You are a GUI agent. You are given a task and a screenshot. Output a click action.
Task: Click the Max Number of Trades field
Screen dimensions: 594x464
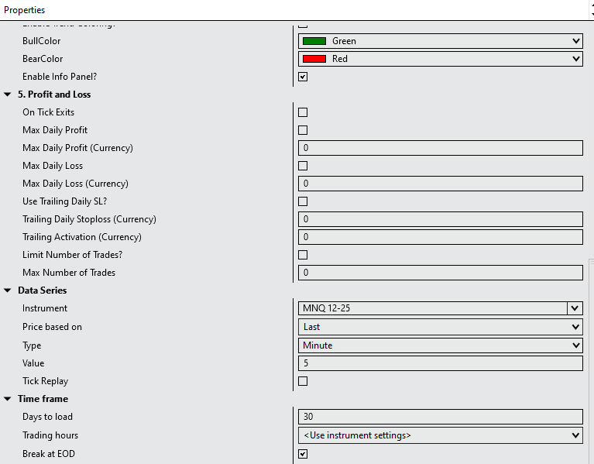(x=440, y=273)
